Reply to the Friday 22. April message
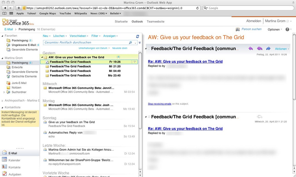Viewport: 296px width, 177px height. (x=251, y=49)
